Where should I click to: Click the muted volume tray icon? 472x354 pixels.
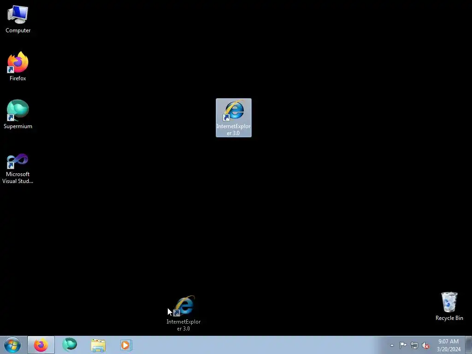[x=425, y=345]
